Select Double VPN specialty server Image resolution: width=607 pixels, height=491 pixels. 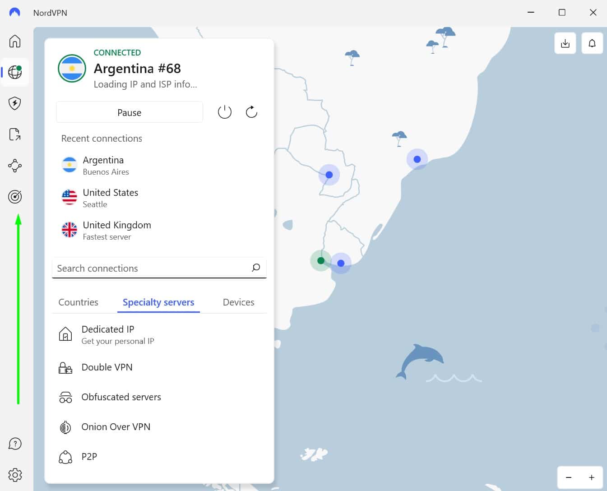coord(159,367)
